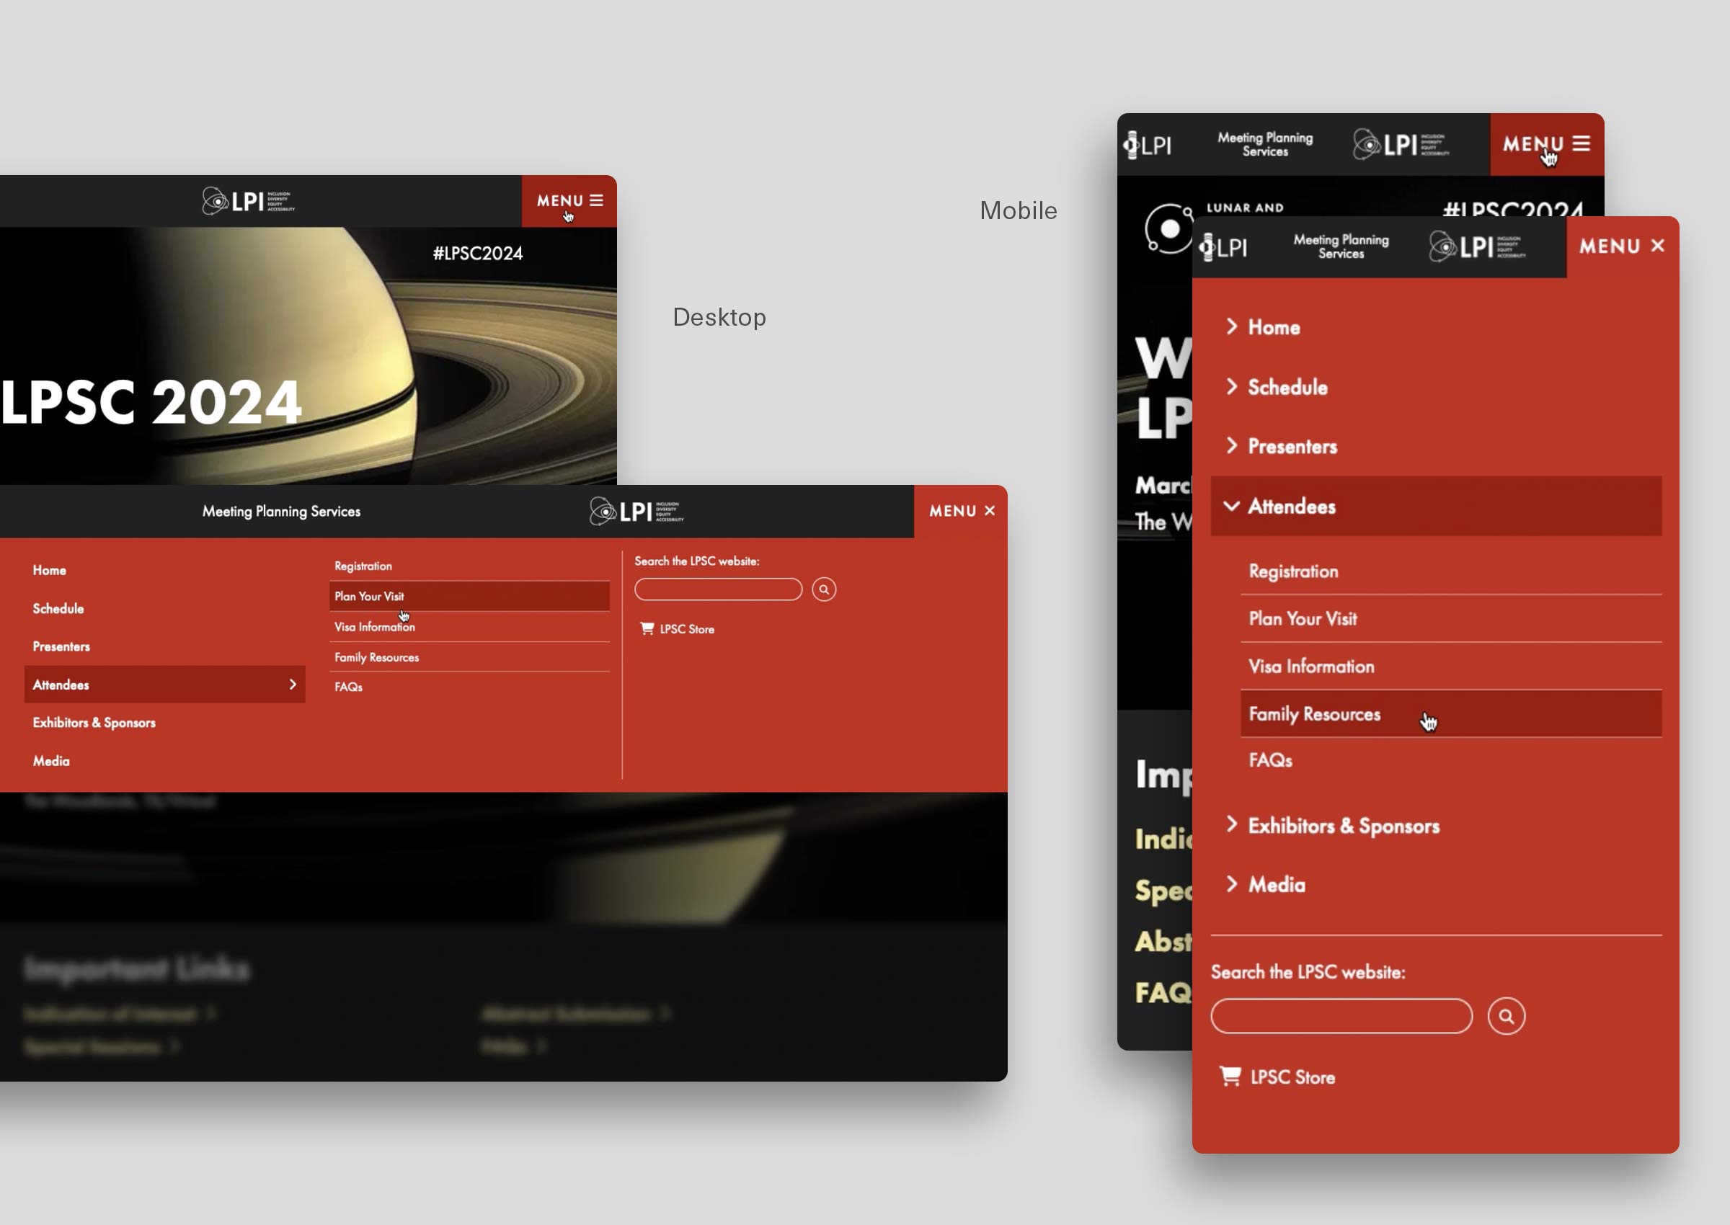Expand Home chevron in mobile menu

(x=1231, y=326)
